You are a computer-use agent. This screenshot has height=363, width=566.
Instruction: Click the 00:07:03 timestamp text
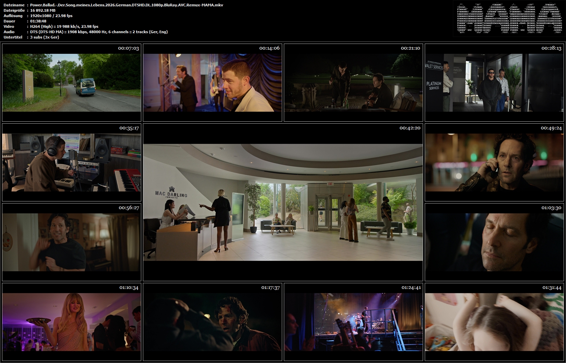[128, 48]
